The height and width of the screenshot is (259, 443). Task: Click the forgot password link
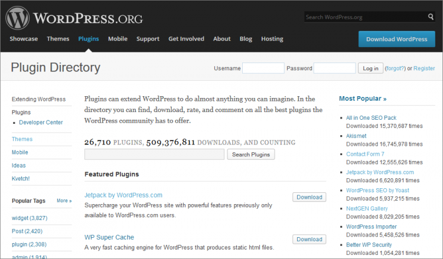tap(395, 68)
